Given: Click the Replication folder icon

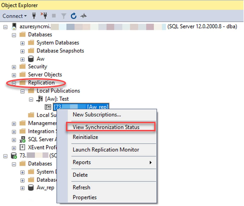Looking at the screenshot, I should click(x=23, y=83).
